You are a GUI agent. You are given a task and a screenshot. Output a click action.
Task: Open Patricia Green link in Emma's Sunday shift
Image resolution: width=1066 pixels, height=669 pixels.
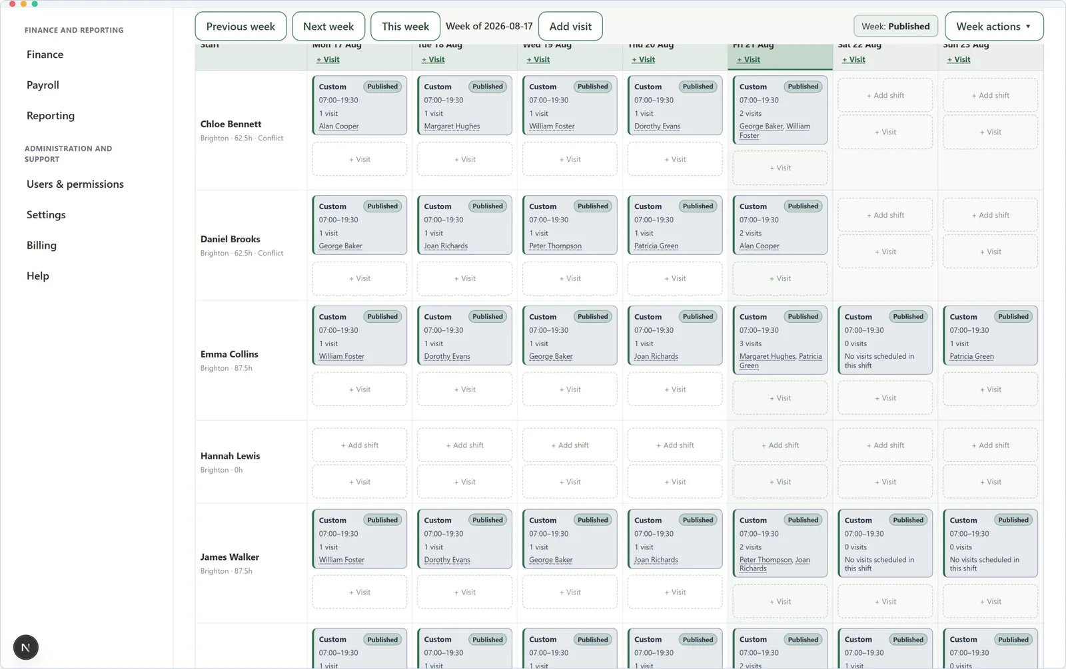point(971,357)
